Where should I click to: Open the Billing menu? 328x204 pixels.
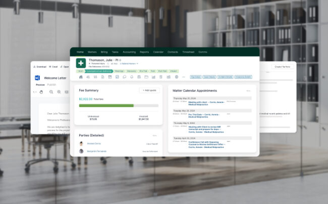pyautogui.click(x=104, y=52)
